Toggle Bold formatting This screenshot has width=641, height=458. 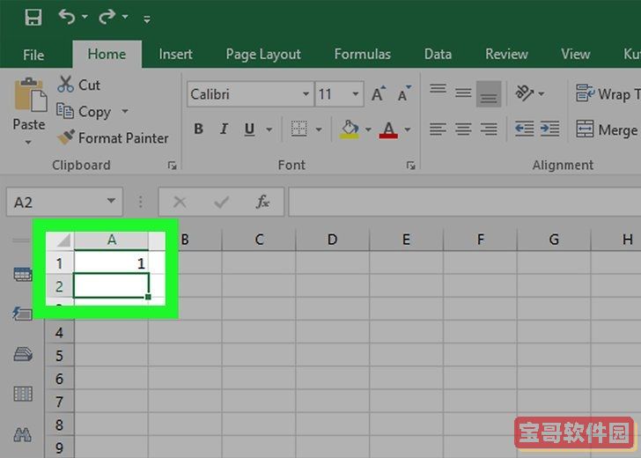[x=199, y=129]
